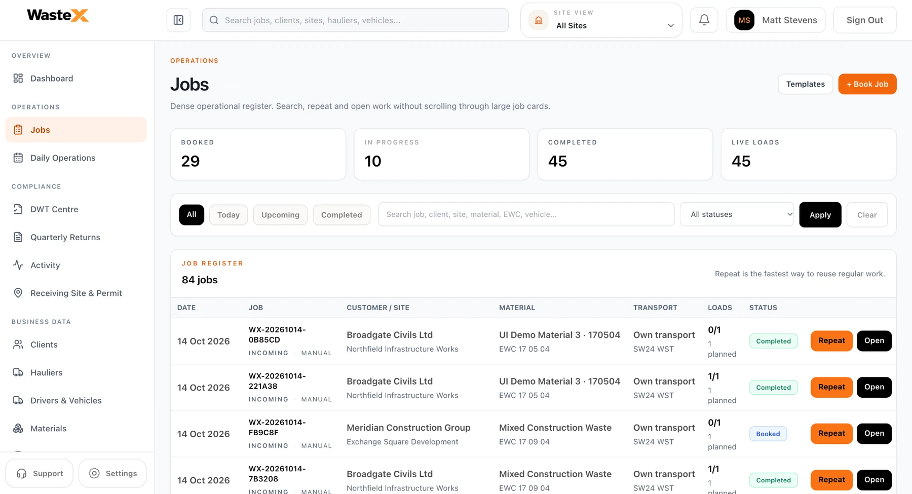
Task: Open the Templates button
Action: pyautogui.click(x=806, y=84)
